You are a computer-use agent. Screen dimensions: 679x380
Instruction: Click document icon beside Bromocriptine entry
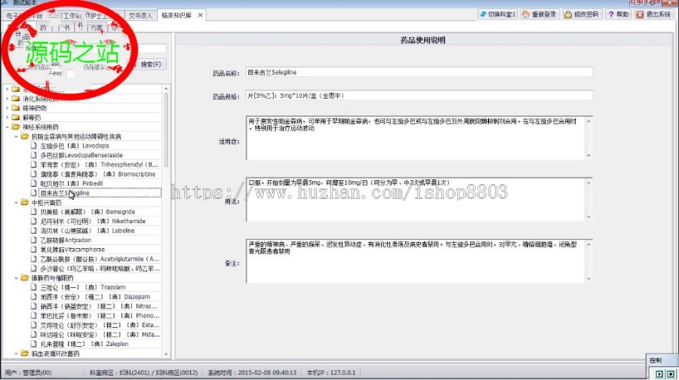[34, 174]
